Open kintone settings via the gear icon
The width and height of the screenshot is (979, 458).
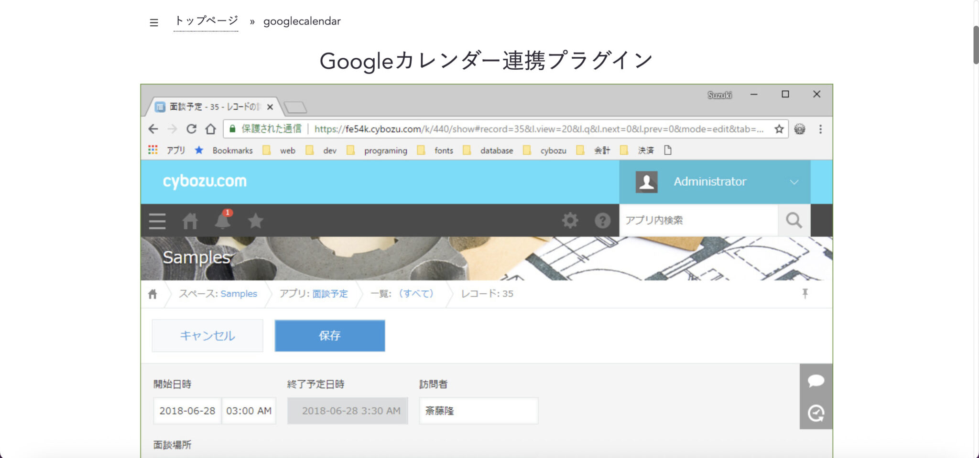[x=570, y=221]
